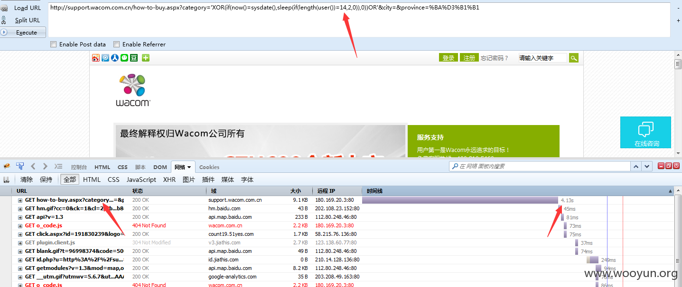The width and height of the screenshot is (682, 287).
Task: Click the XHR break icon in the Net toolbar
Action: (7, 180)
